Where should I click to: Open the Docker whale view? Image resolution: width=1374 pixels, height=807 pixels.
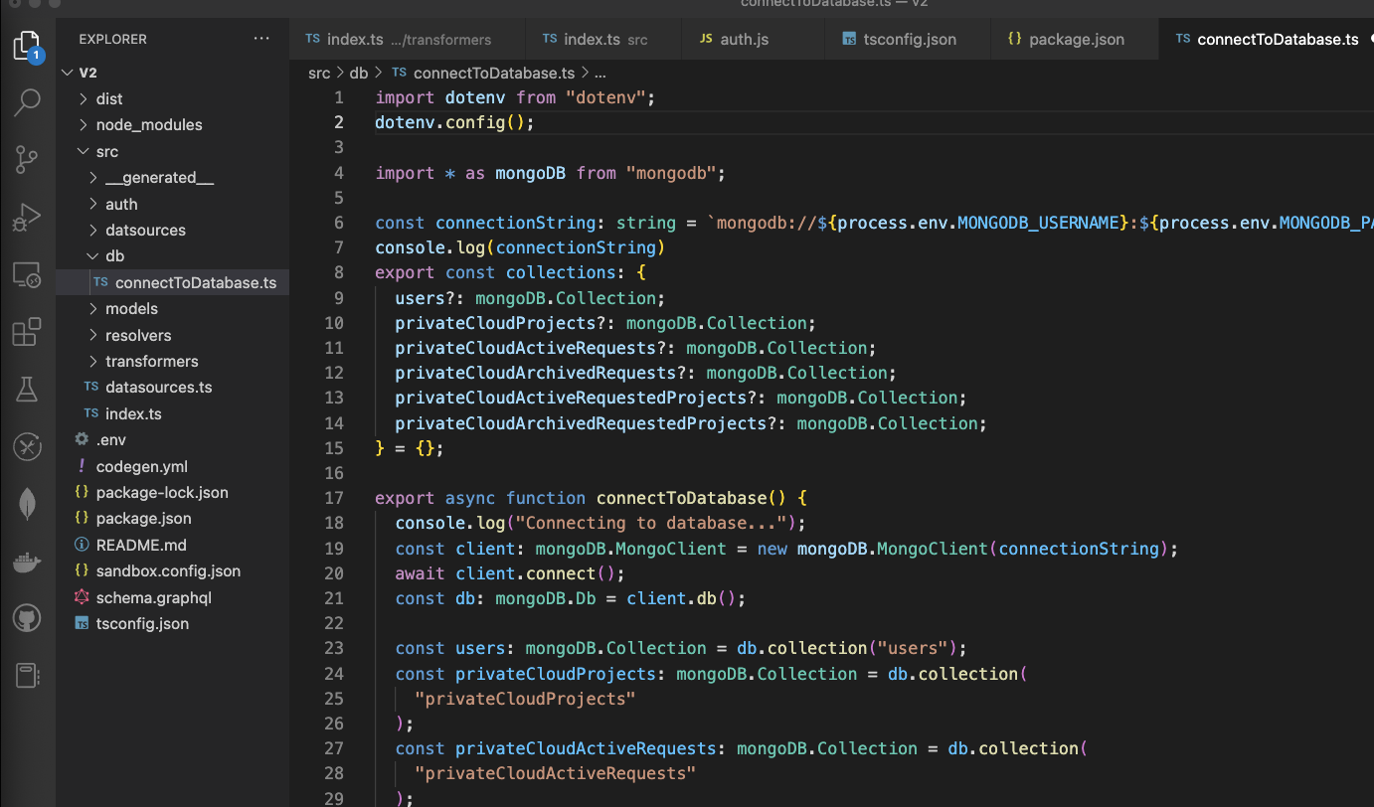(27, 563)
